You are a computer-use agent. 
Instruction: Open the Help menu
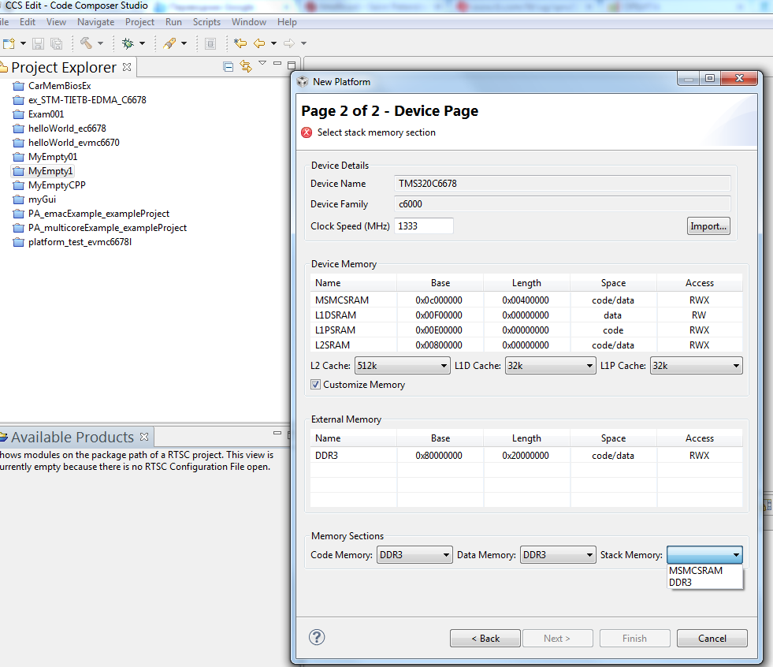tap(287, 22)
